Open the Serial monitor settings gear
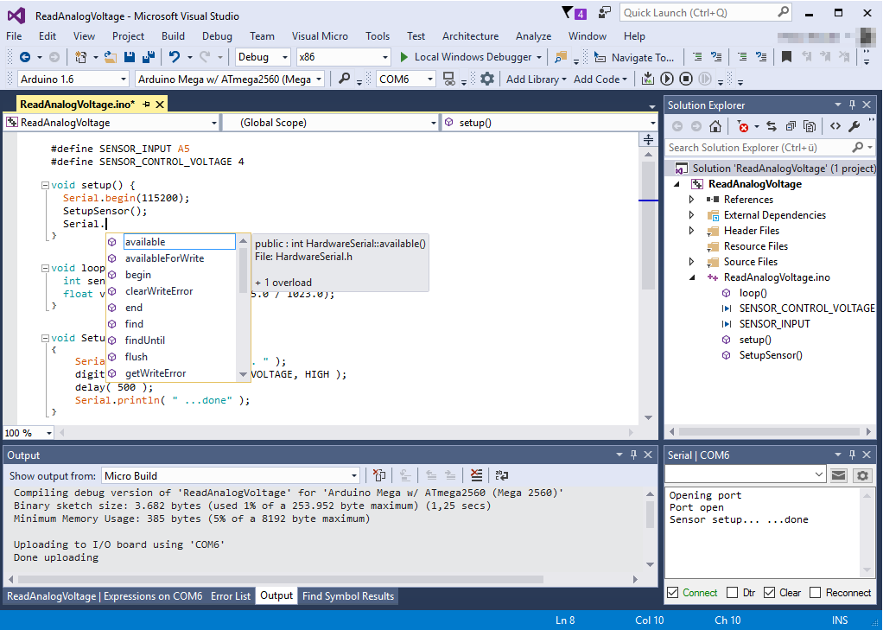This screenshot has width=883, height=630. tap(863, 475)
